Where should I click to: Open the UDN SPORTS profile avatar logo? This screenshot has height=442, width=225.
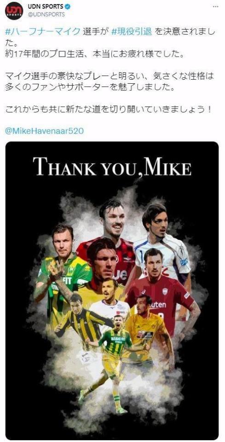(x=14, y=11)
